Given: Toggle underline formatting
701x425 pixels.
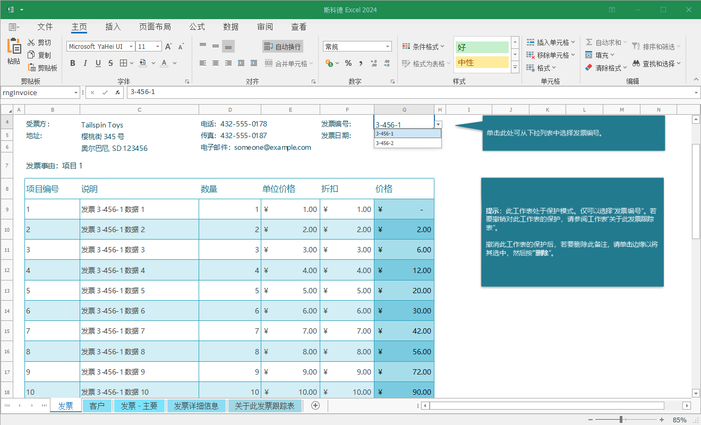Looking at the screenshot, I should click(x=98, y=63).
